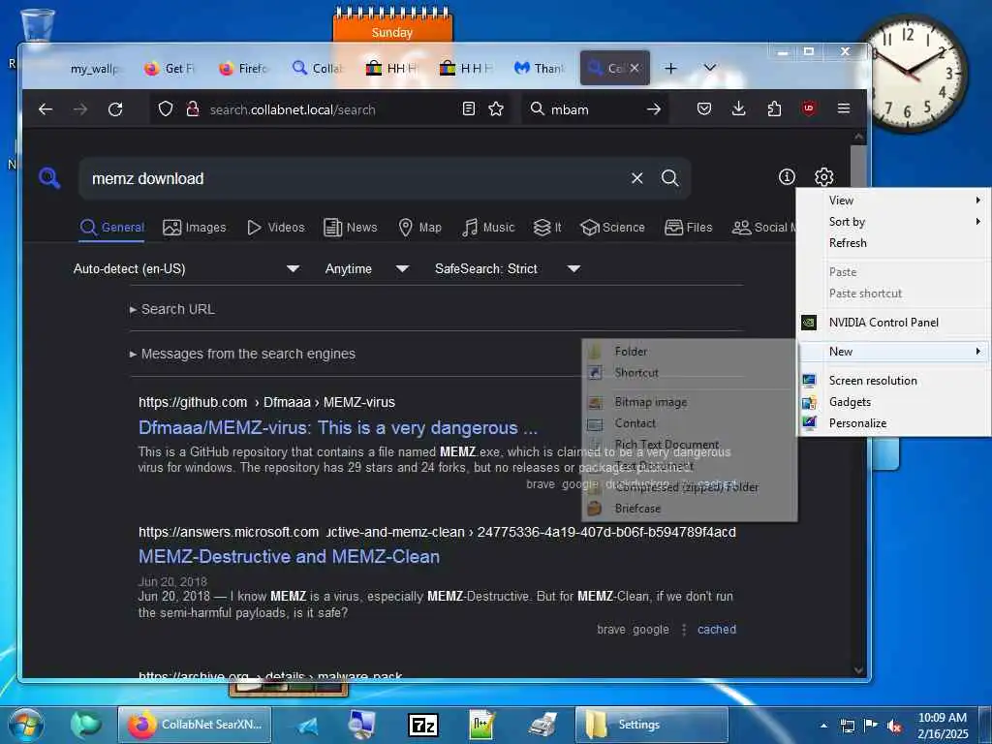The width and height of the screenshot is (992, 744).
Task: Select Gadgets in the context menu
Action: pos(894,402)
